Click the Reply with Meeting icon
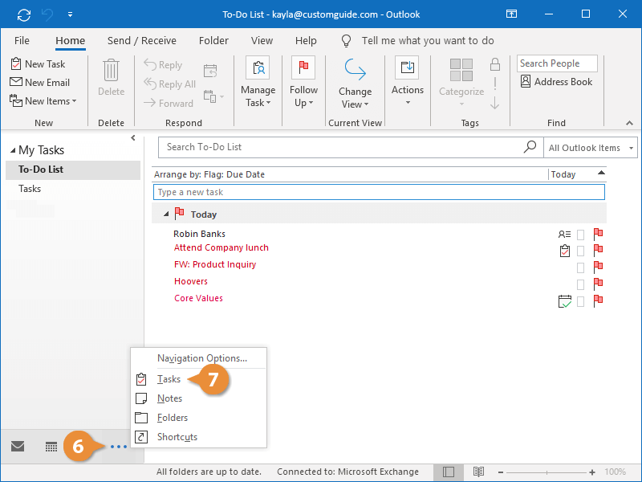The height and width of the screenshot is (482, 642). 210,71
